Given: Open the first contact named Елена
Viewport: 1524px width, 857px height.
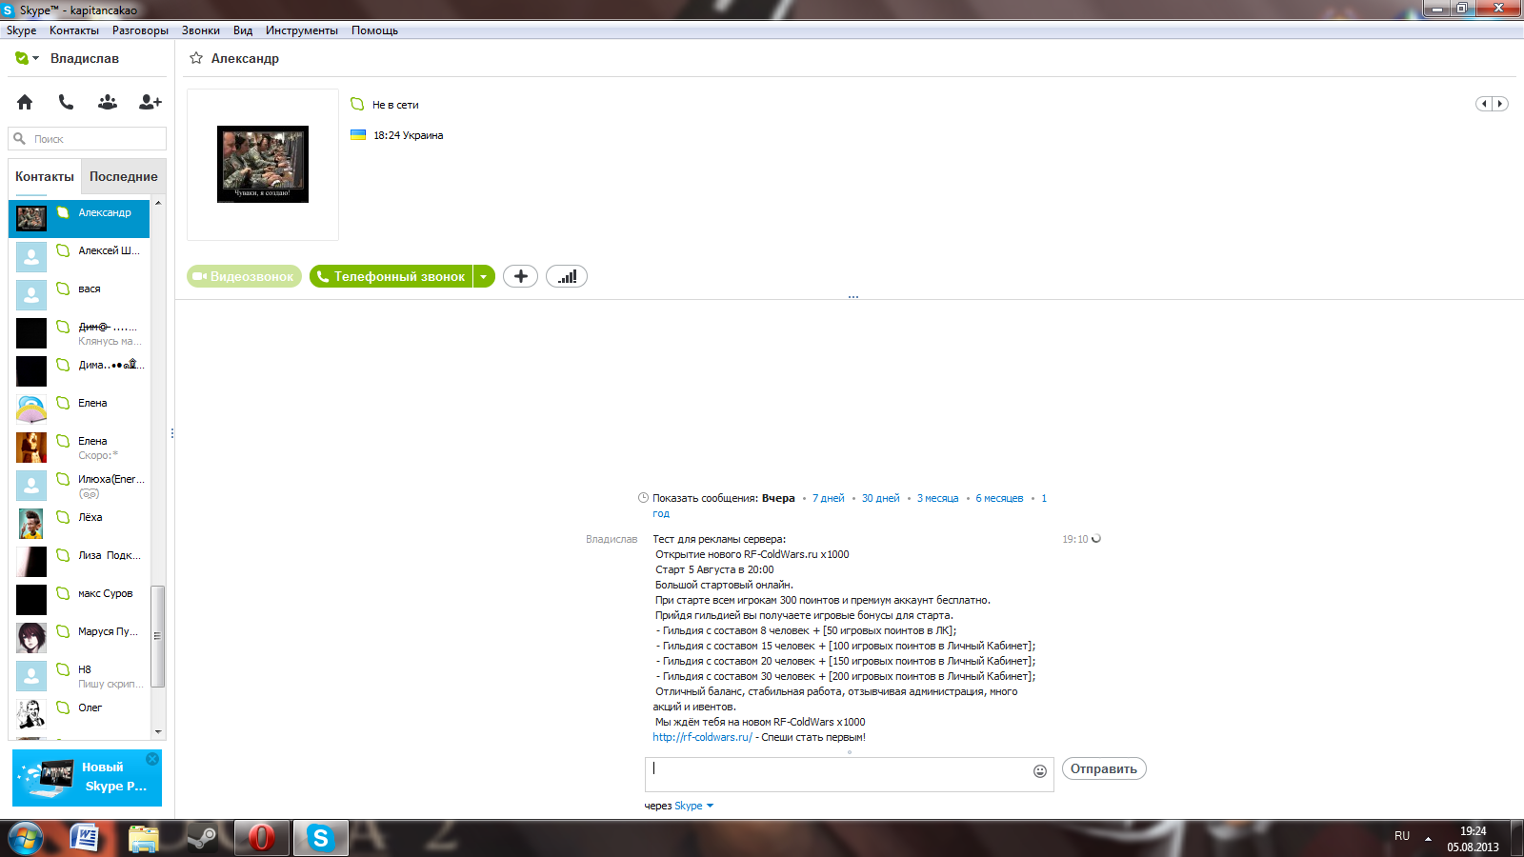Looking at the screenshot, I should (79, 409).
